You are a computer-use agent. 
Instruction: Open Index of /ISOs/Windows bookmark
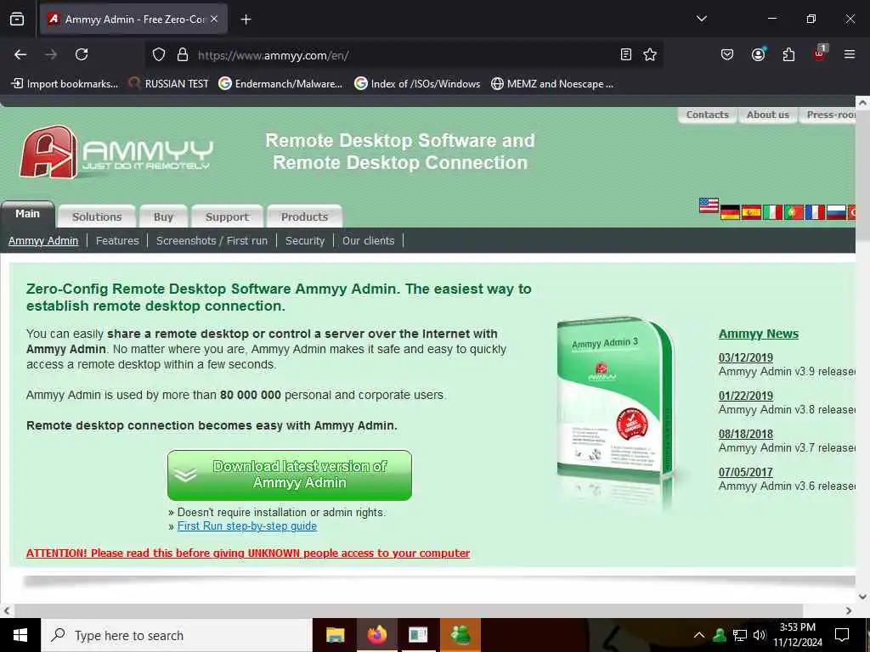[x=417, y=84]
